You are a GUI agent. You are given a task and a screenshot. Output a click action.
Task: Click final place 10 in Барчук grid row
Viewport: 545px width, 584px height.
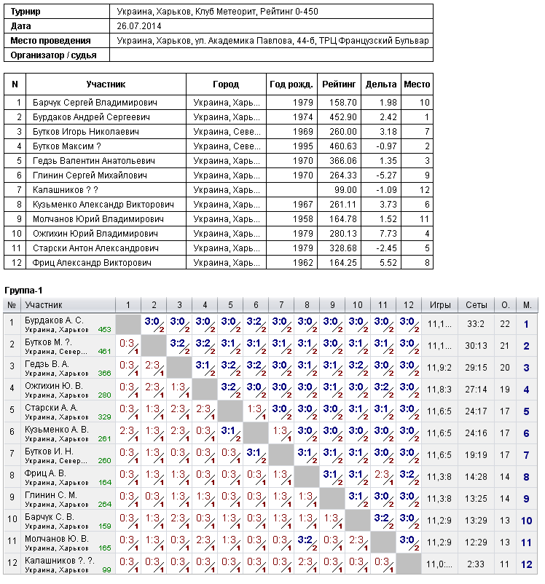526,521
